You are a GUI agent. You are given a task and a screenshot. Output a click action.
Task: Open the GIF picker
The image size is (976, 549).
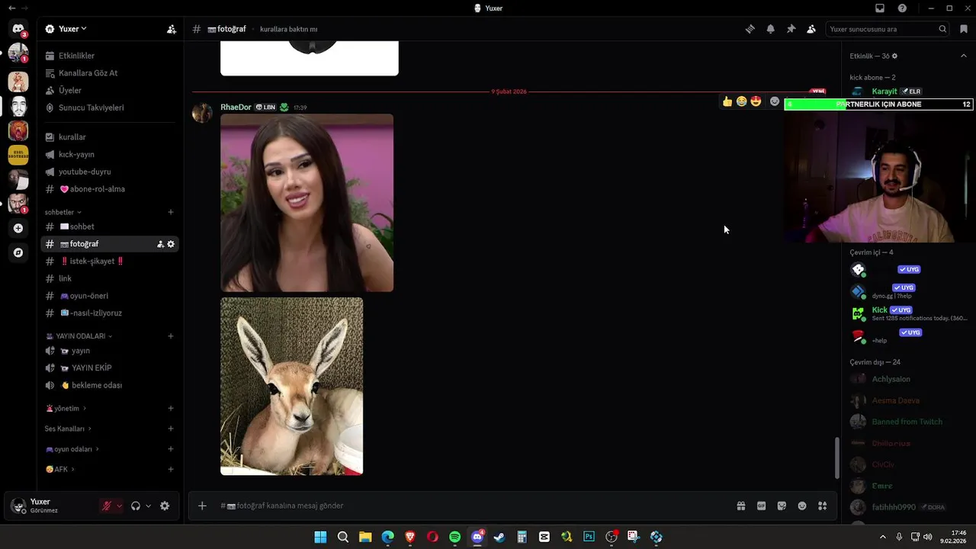pyautogui.click(x=761, y=506)
